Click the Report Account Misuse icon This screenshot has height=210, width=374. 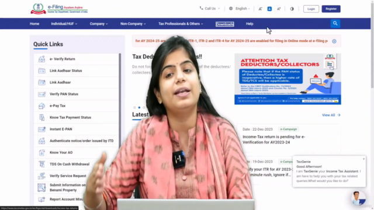tap(41, 199)
